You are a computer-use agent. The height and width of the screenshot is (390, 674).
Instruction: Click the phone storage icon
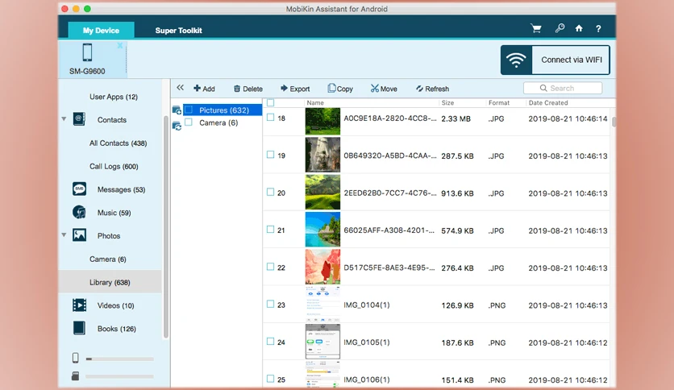76,358
